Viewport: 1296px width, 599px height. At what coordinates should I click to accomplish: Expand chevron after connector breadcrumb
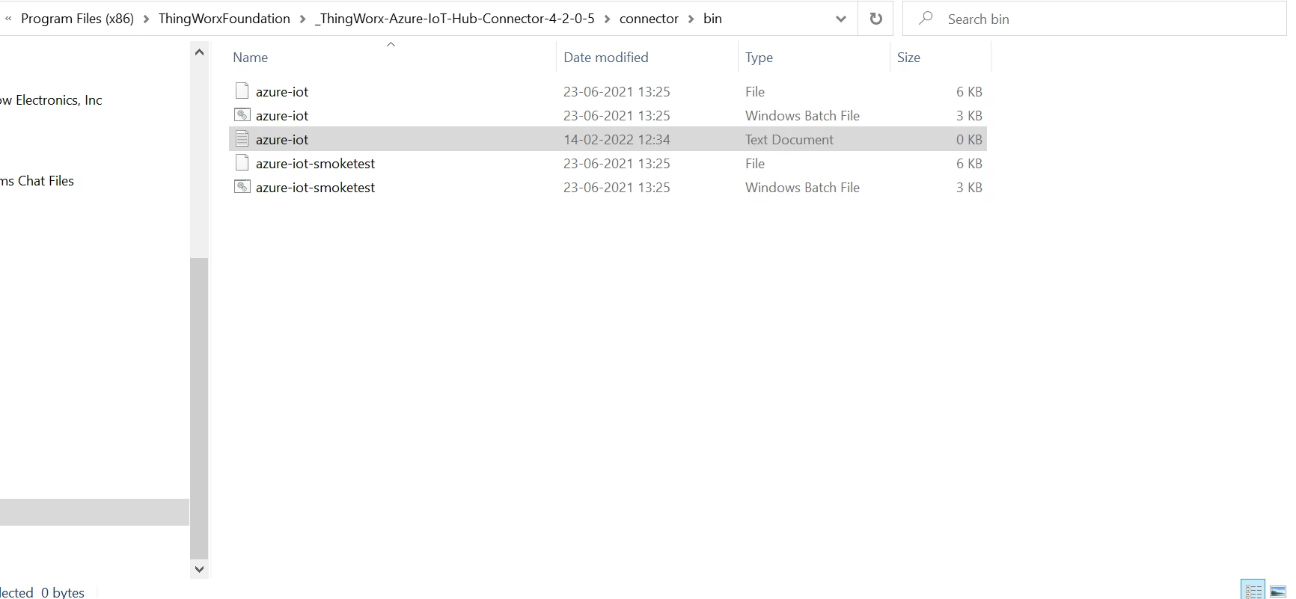[691, 19]
